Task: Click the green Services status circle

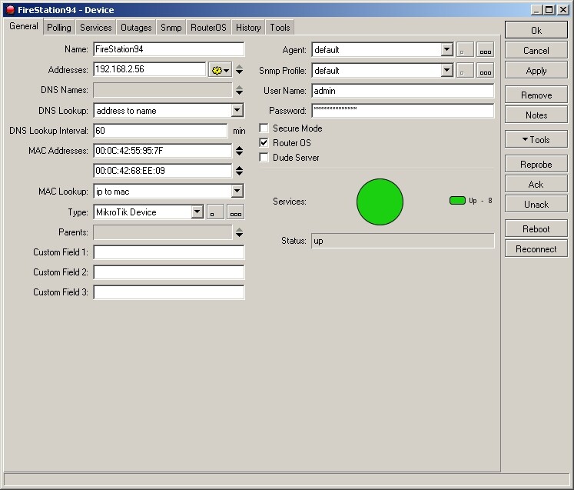Action: [x=380, y=202]
